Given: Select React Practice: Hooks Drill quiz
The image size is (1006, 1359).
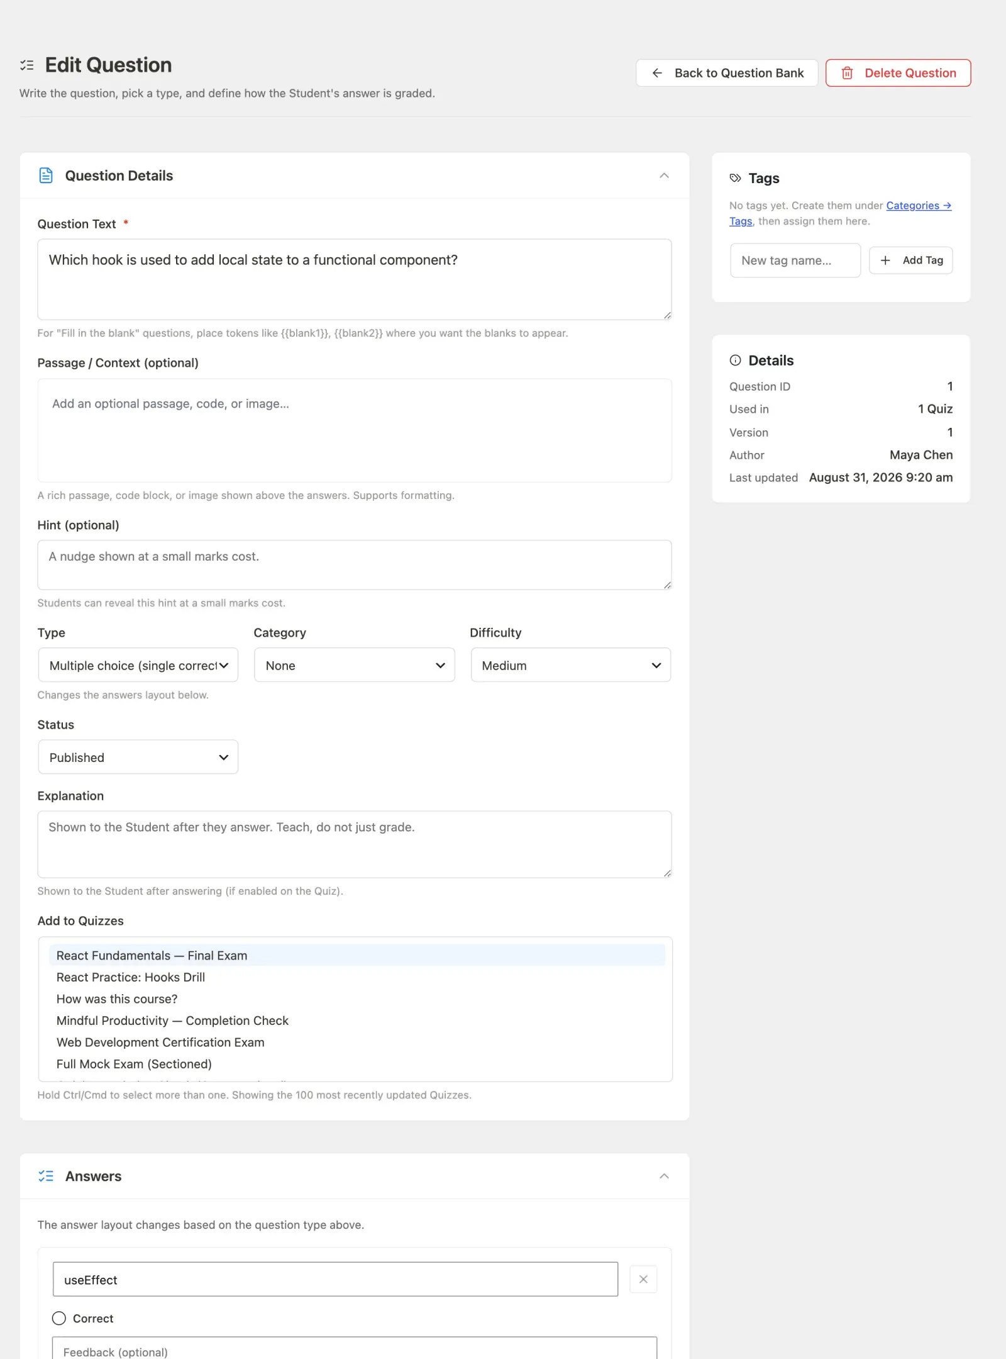Looking at the screenshot, I should 357,977.
